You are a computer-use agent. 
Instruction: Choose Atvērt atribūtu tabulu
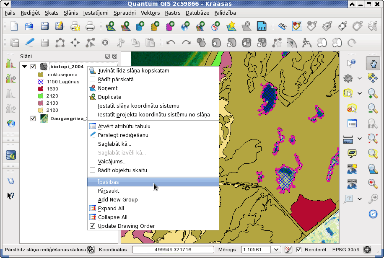(x=153, y=126)
